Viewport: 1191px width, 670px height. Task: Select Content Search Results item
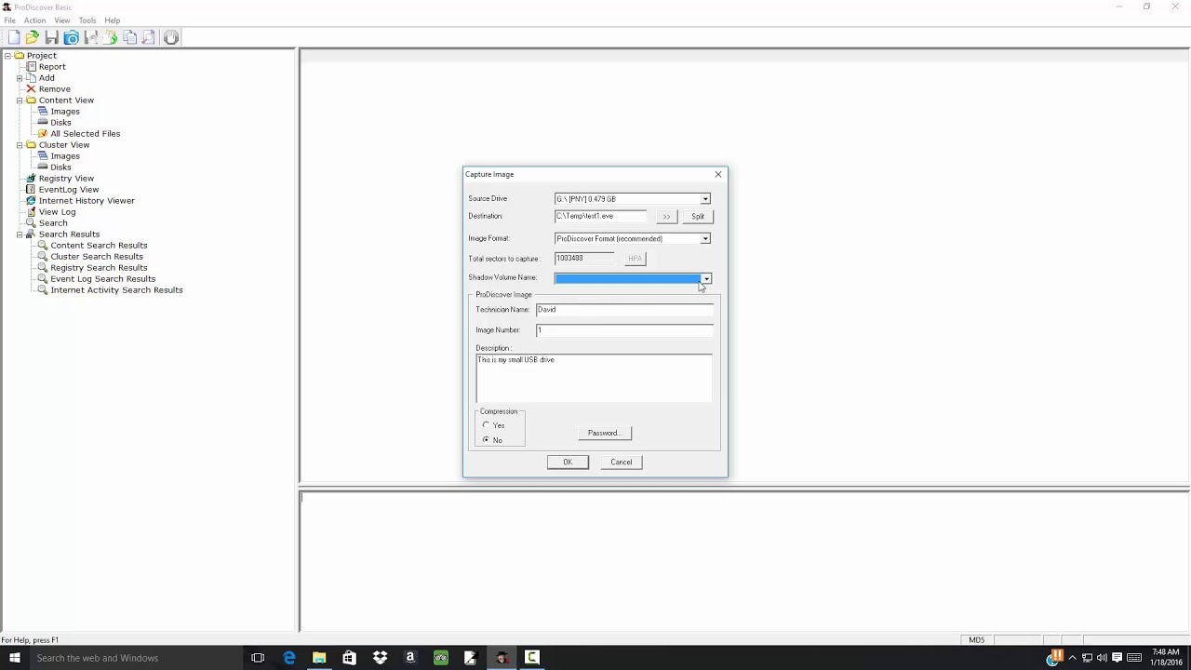pyautogui.click(x=99, y=246)
